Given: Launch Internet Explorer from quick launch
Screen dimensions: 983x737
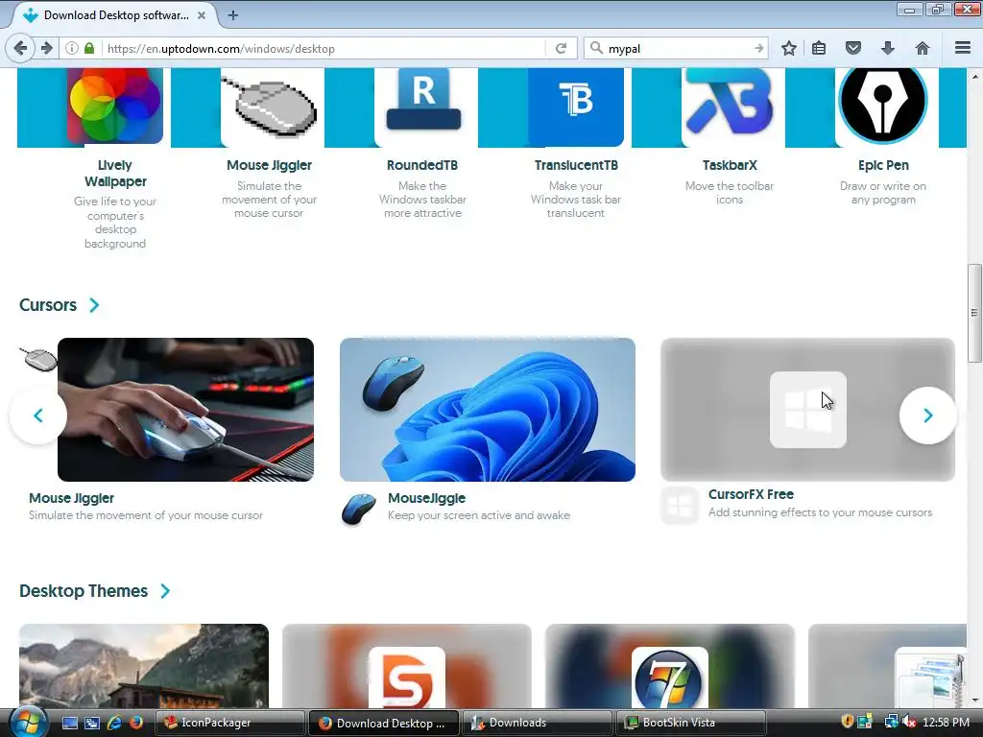Looking at the screenshot, I should pyautogui.click(x=114, y=723).
